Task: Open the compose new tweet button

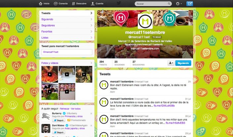Action: [x=190, y=4]
